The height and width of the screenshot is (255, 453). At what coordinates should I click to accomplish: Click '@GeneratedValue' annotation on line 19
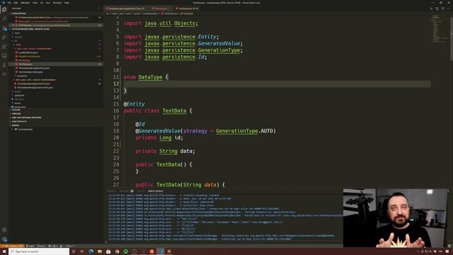tap(158, 131)
